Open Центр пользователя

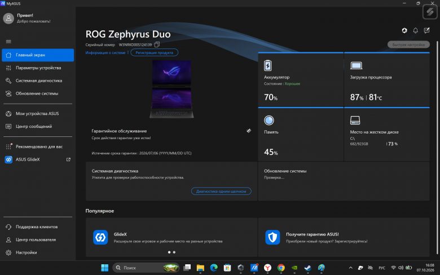[38, 239]
